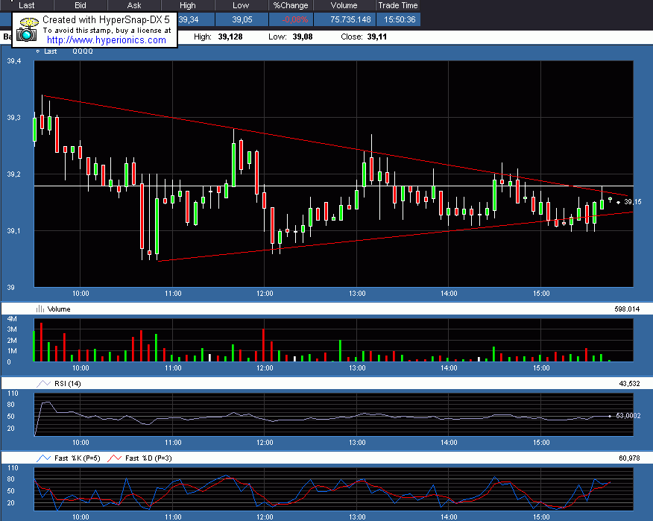Screen dimensions: 653x521
Task: Click the Fast %K (P=5) legend label
Action: pyautogui.click(x=78, y=458)
